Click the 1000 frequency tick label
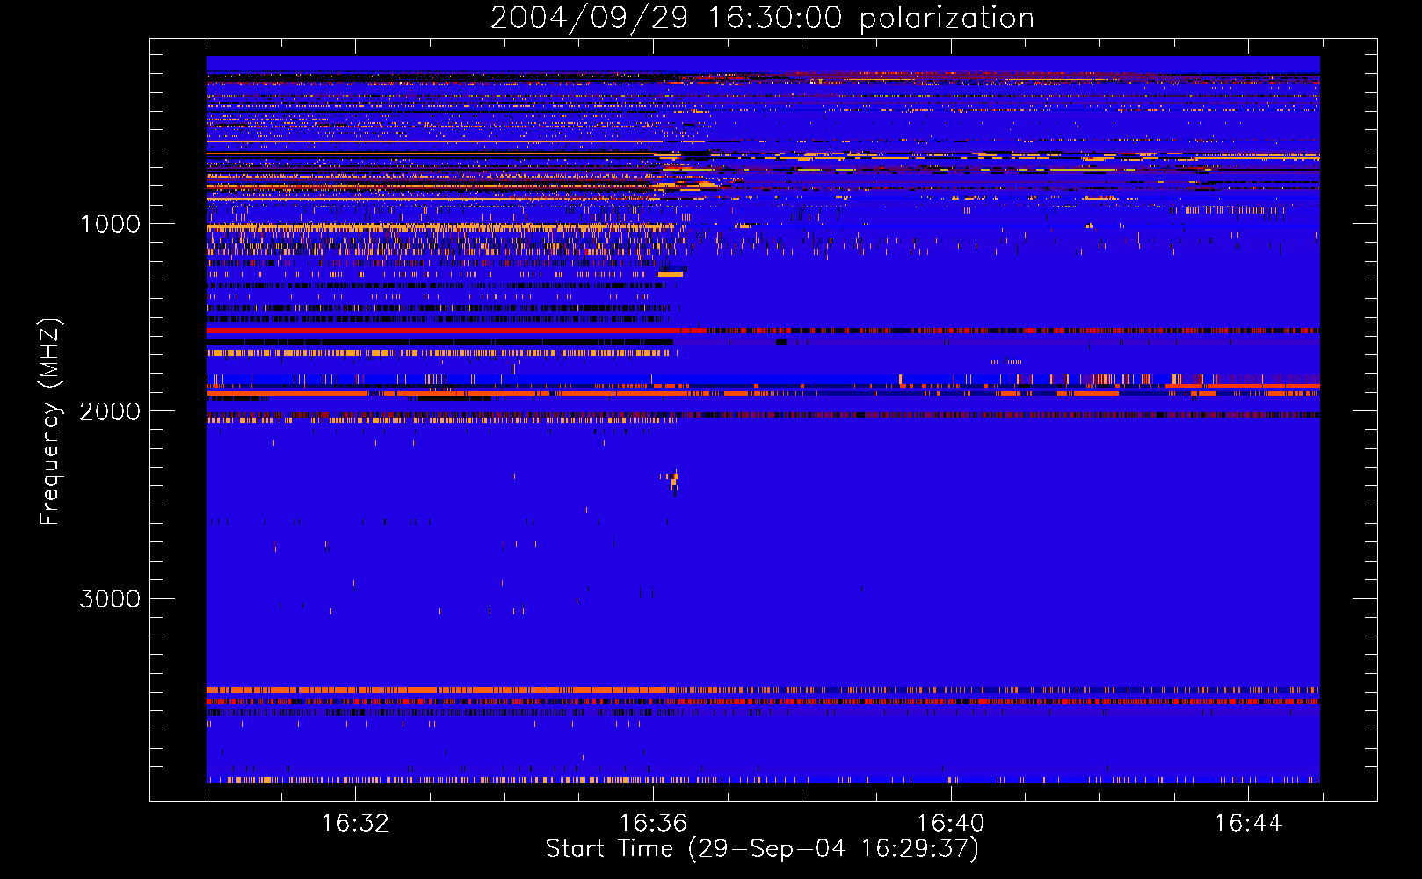 coord(110,224)
